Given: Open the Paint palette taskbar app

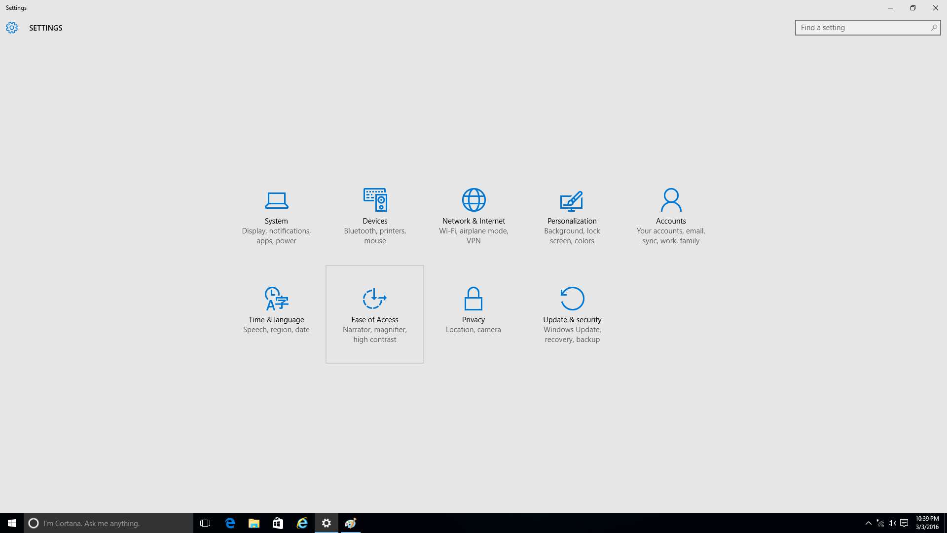Looking at the screenshot, I should coord(351,523).
